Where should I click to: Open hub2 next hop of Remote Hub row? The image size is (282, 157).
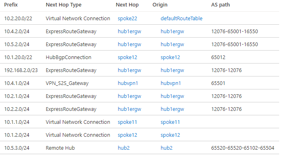tap(123, 148)
